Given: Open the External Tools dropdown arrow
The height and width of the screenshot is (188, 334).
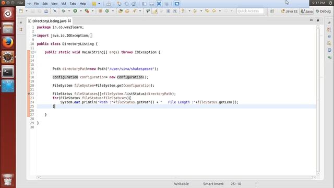Looking at the screenshot, I should tap(93, 11).
